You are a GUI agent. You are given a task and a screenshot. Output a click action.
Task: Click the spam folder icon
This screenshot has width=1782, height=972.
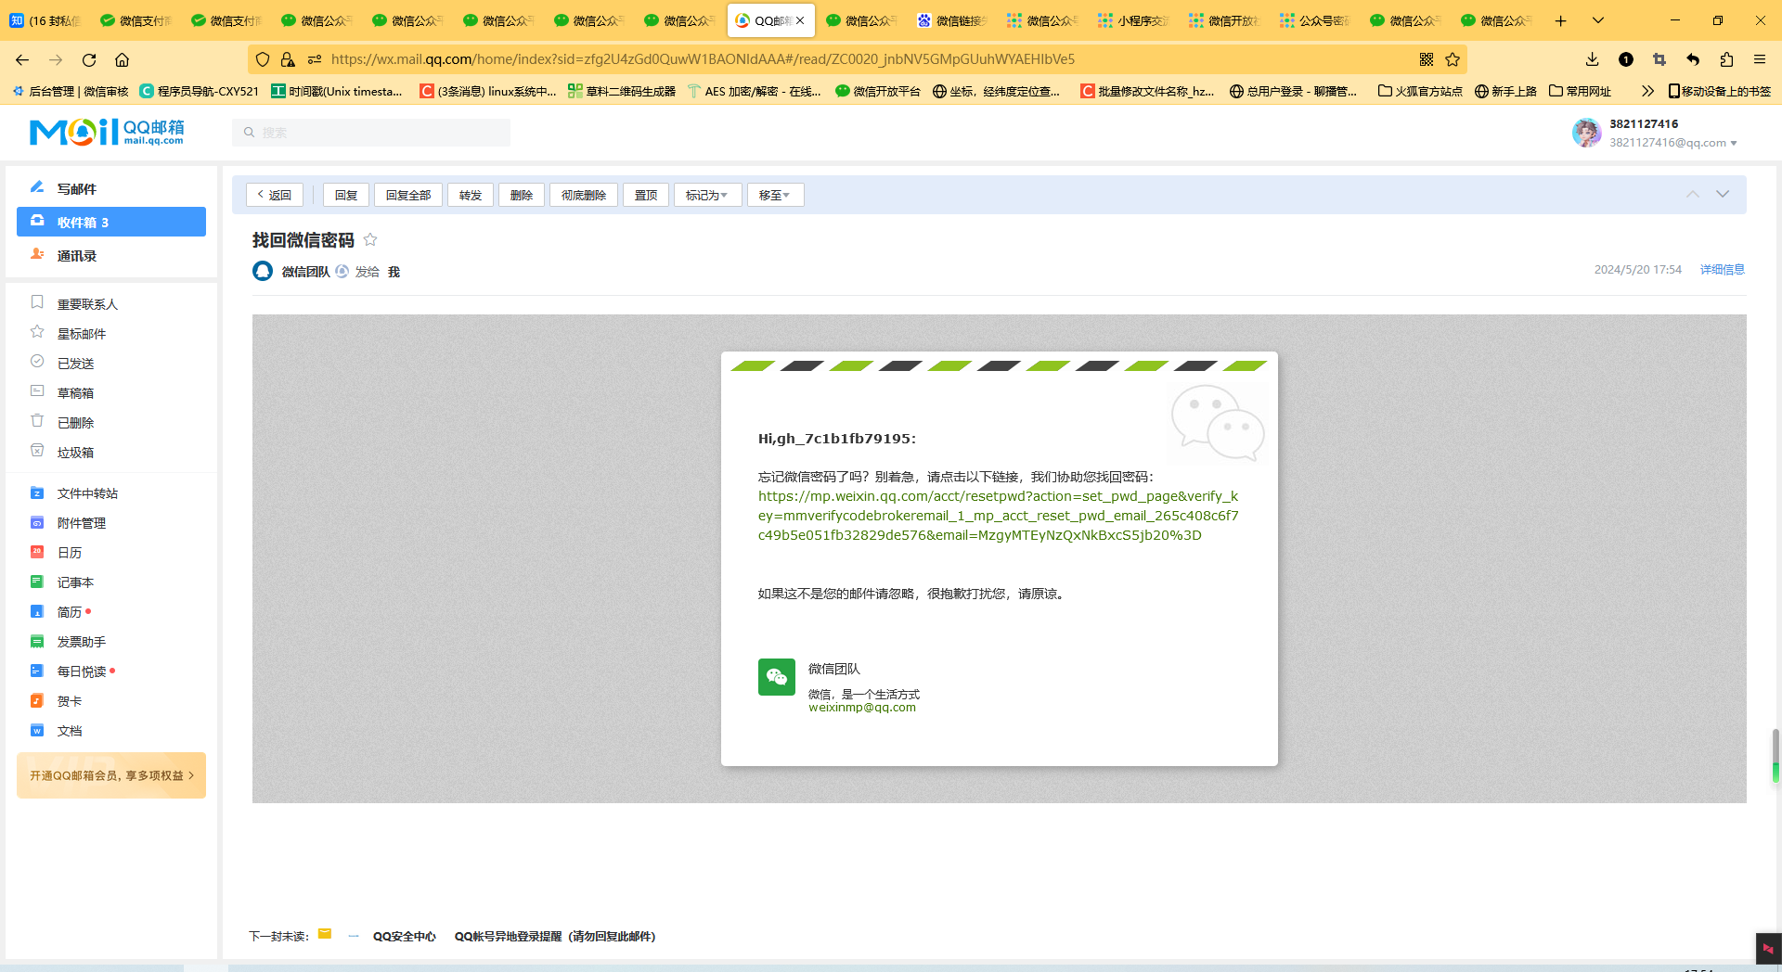click(x=37, y=451)
